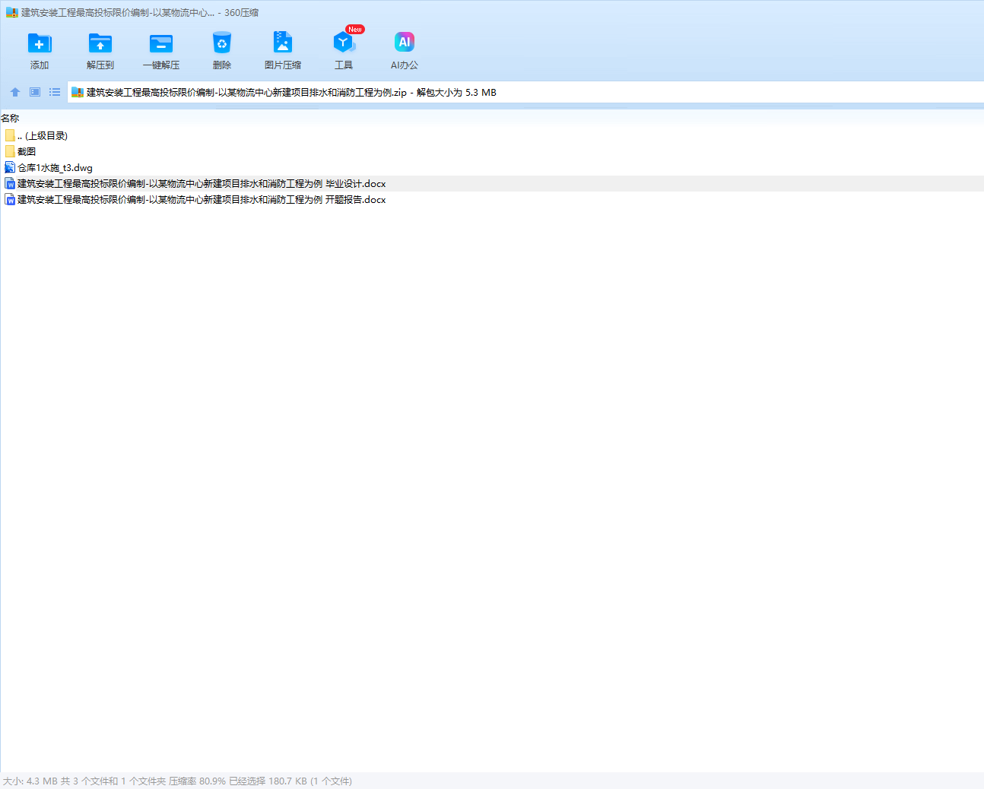Go up one directory using arrow icon
The width and height of the screenshot is (984, 789).
coord(15,92)
